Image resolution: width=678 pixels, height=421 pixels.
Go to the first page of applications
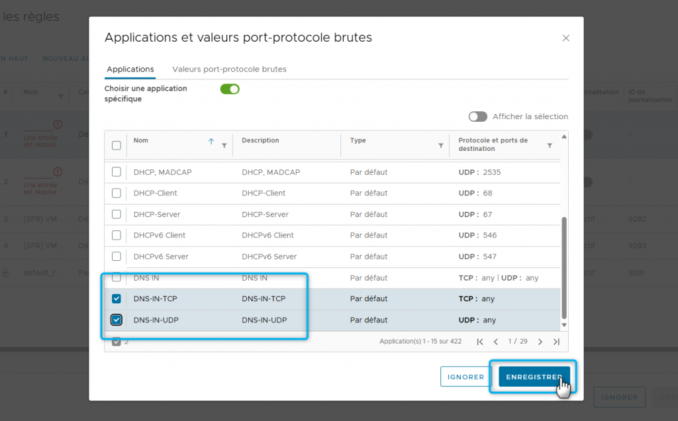click(x=480, y=342)
